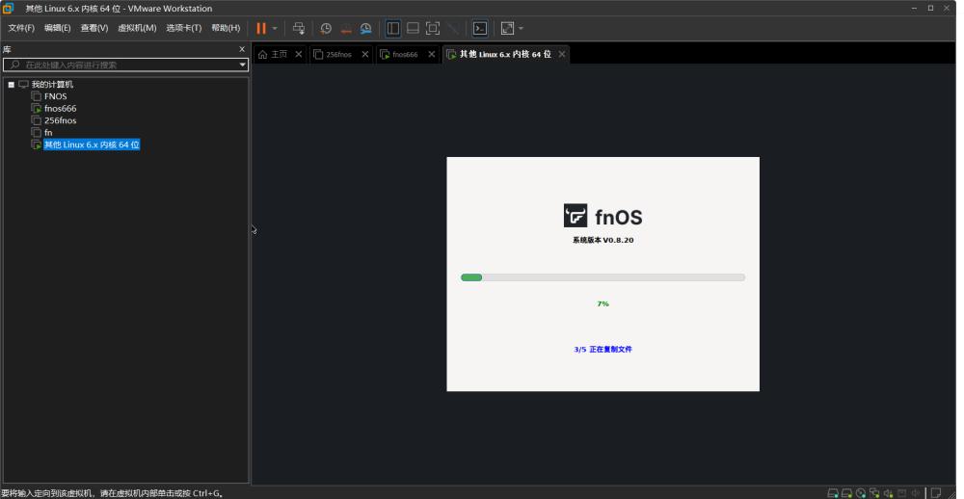Toggle the library sidebar panel view

coord(393,28)
